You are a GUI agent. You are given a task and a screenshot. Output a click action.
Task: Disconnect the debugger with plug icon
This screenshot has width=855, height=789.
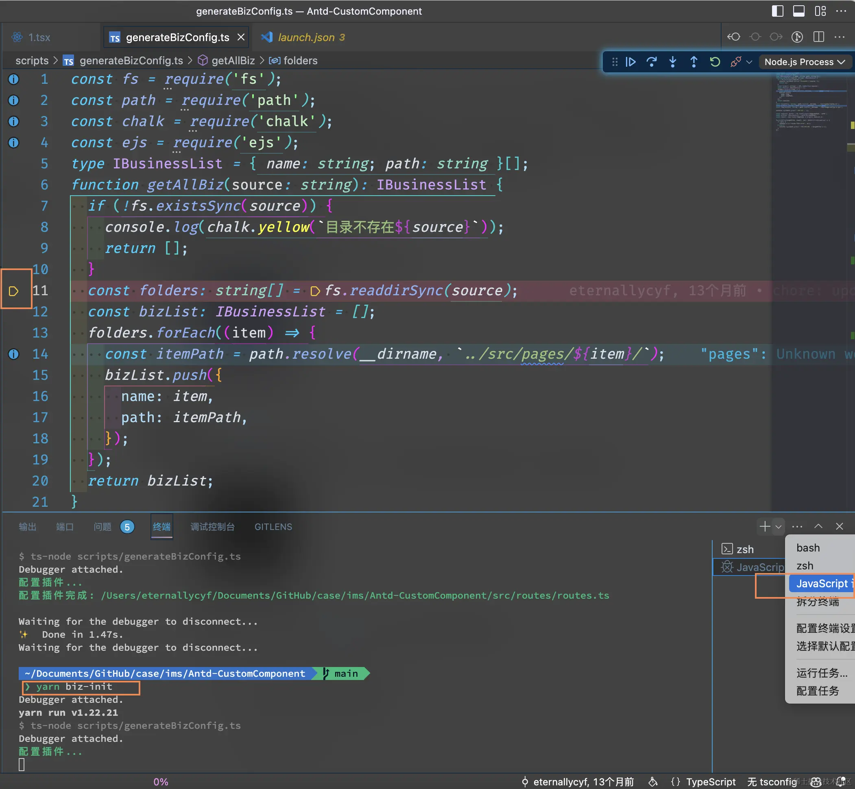tap(735, 62)
